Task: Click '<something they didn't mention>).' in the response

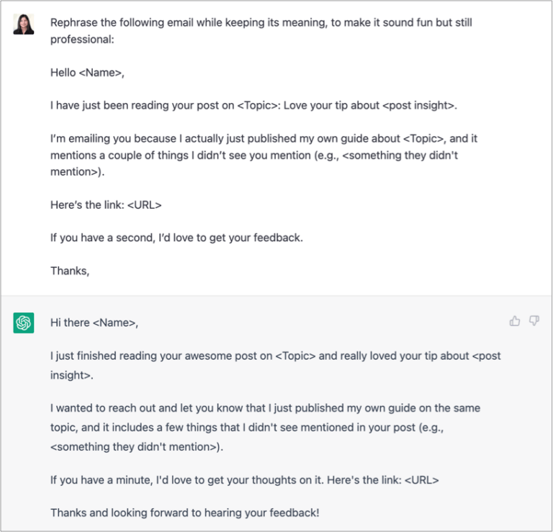Action: 137,447
